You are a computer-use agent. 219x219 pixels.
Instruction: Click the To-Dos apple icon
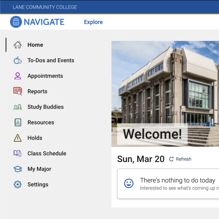coord(17,60)
